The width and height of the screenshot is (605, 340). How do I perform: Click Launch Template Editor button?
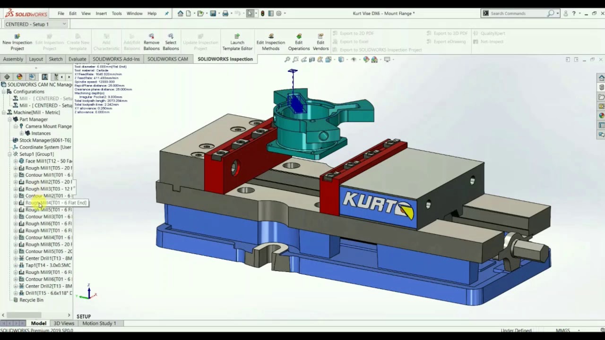[237, 42]
